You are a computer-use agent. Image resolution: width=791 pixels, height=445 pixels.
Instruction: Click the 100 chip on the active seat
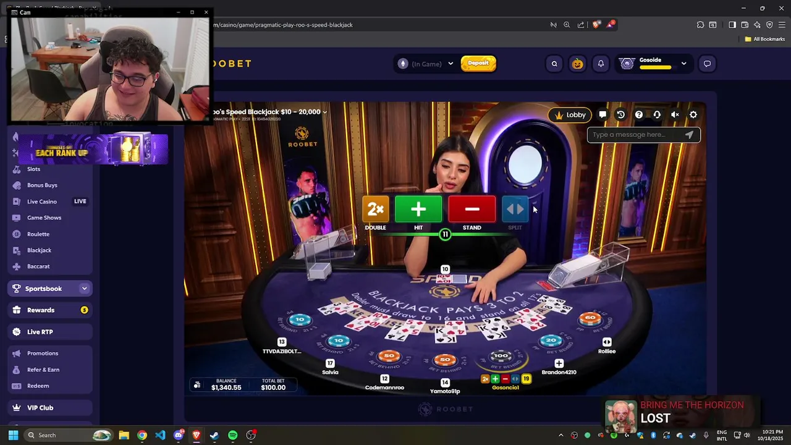tap(500, 356)
